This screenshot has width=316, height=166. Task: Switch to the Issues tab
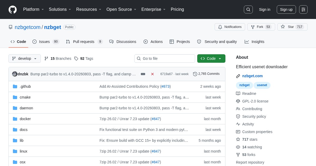click(x=46, y=42)
